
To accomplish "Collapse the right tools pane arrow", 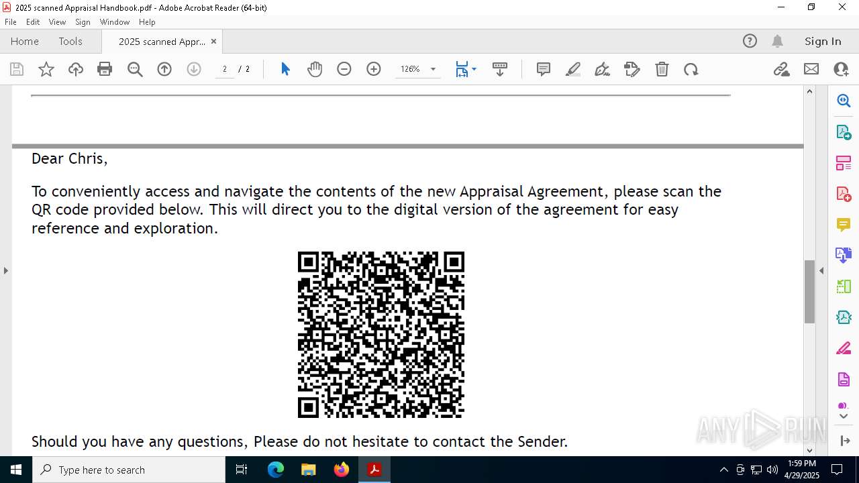I will coord(821,270).
